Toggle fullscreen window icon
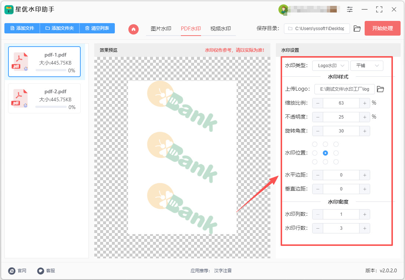The image size is (405, 280). point(379,10)
